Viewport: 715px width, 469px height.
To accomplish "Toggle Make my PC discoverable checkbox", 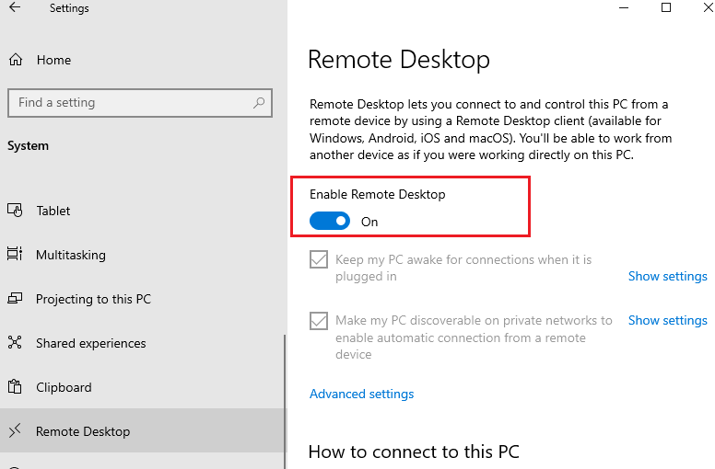I will point(319,321).
